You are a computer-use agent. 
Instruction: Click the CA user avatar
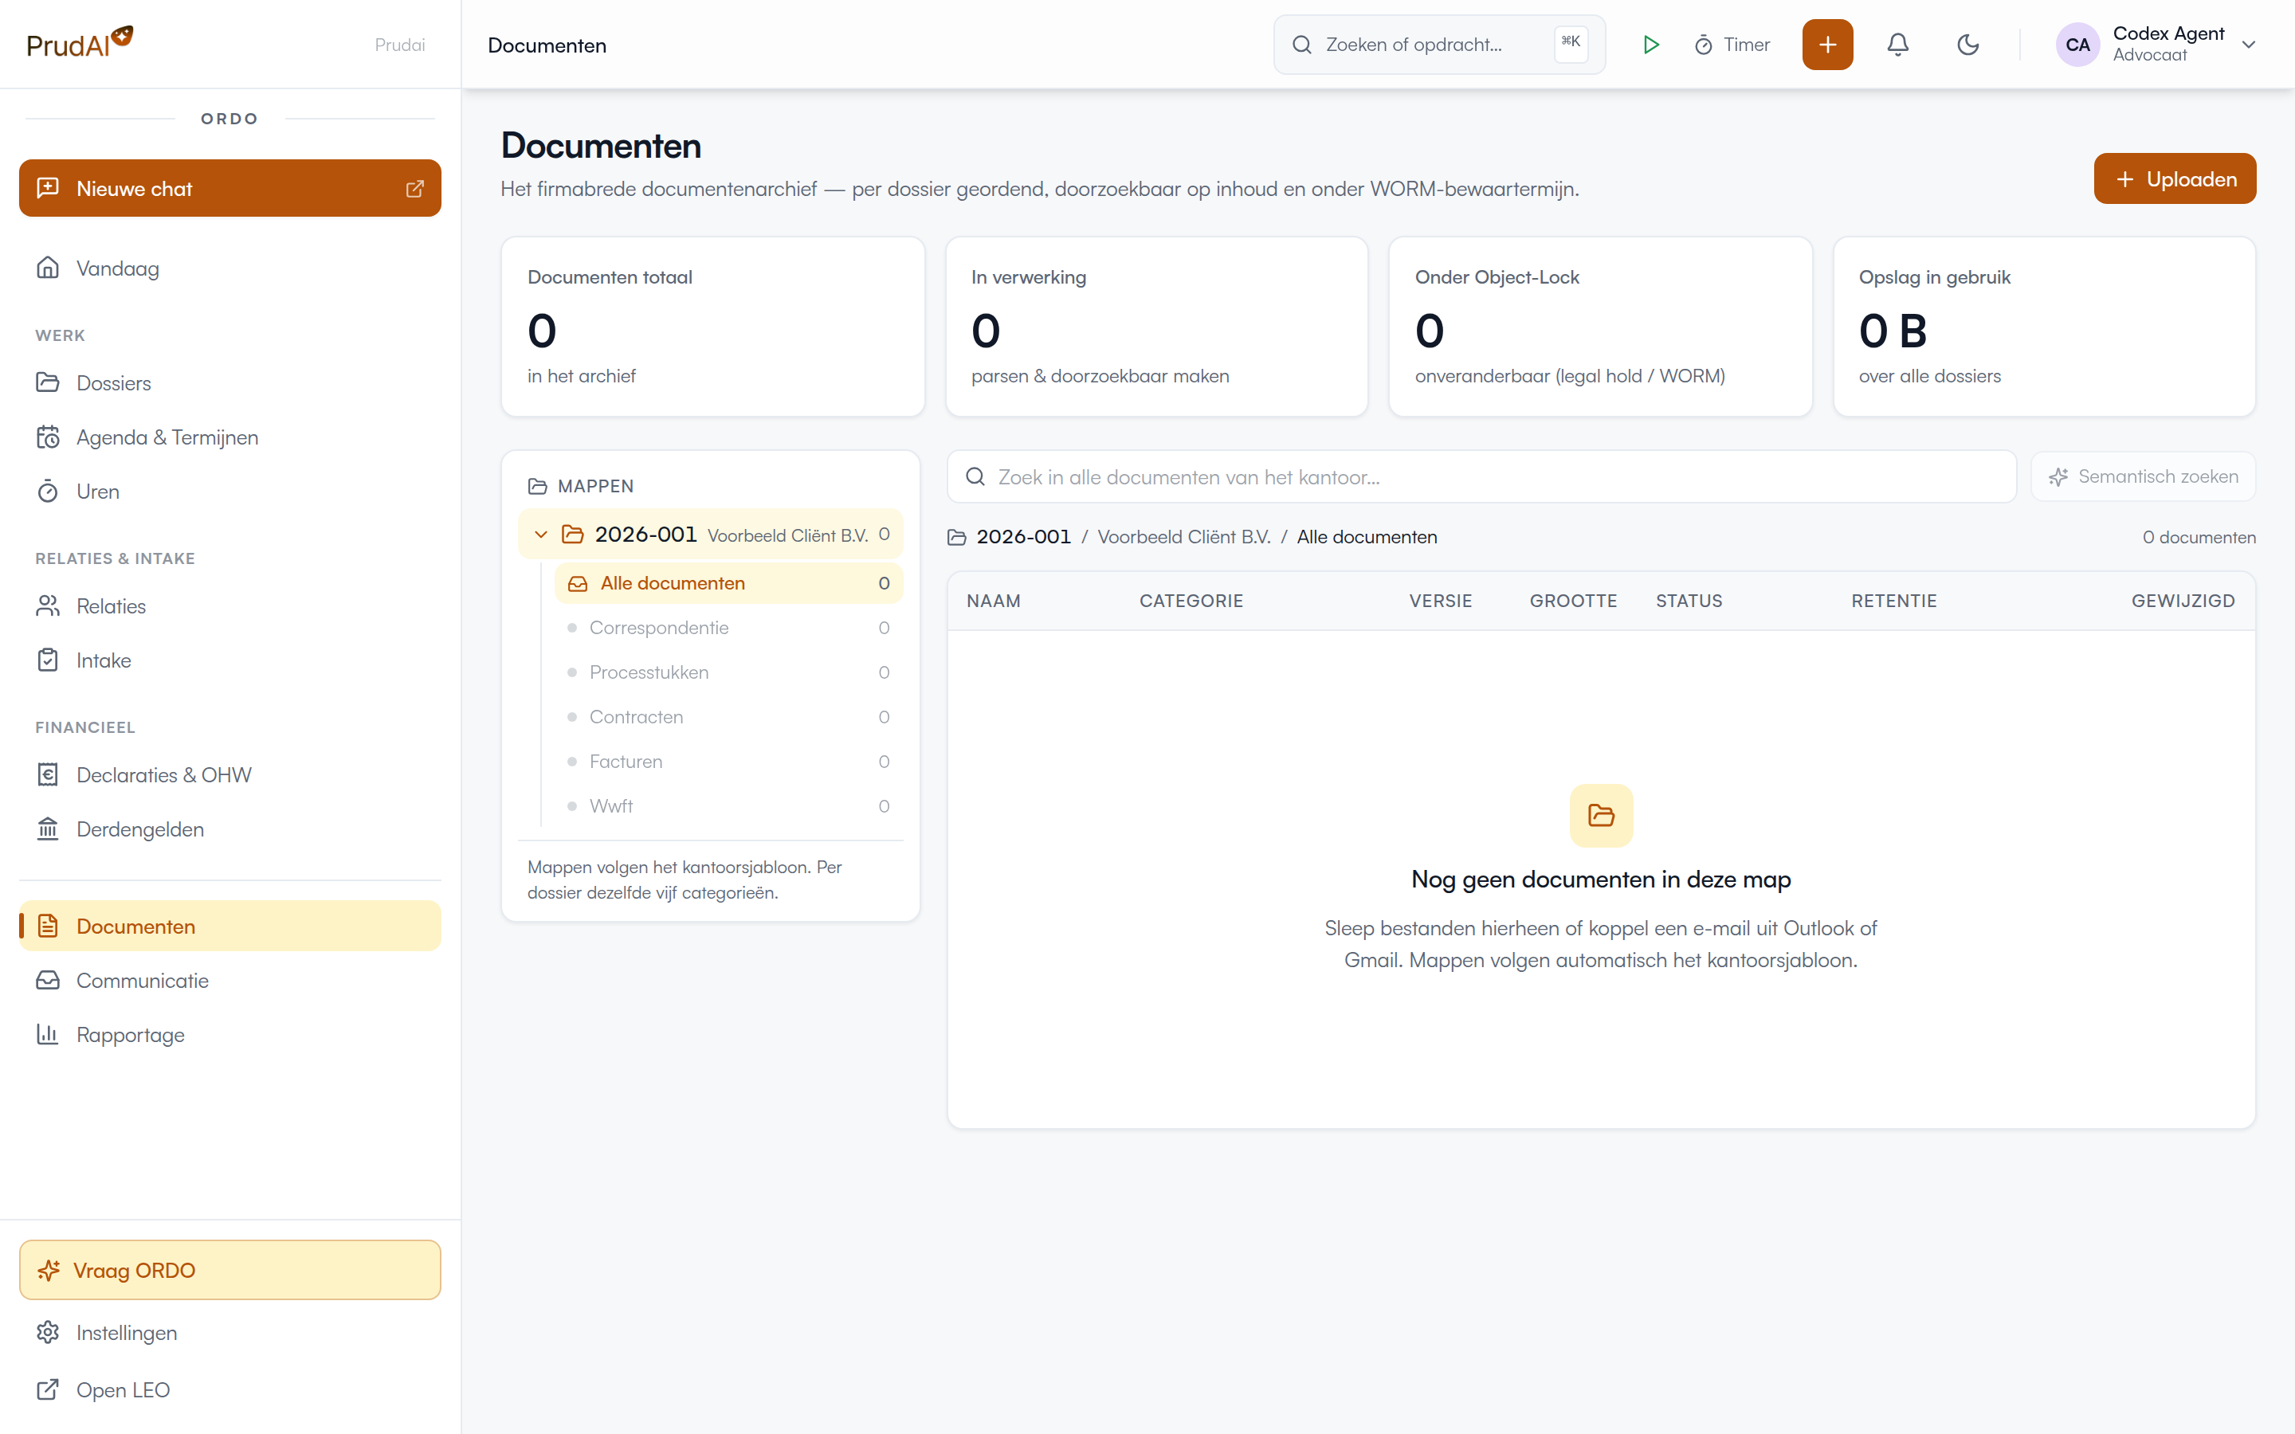point(2077,45)
